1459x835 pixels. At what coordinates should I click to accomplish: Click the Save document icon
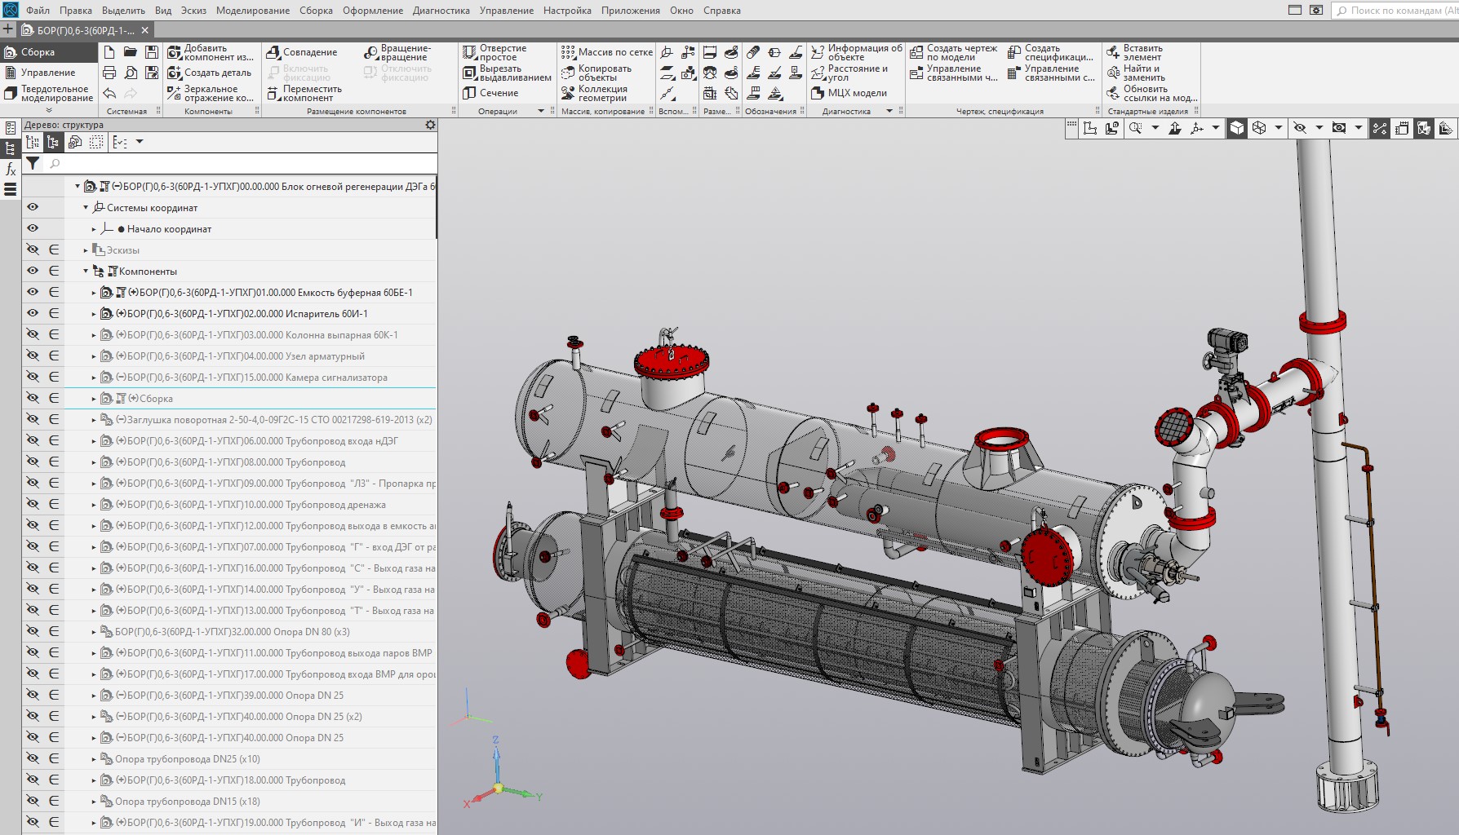click(x=152, y=52)
